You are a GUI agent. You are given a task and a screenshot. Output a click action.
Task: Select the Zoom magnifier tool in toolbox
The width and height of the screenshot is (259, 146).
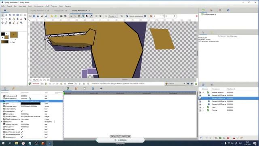pyautogui.click(x=21, y=23)
